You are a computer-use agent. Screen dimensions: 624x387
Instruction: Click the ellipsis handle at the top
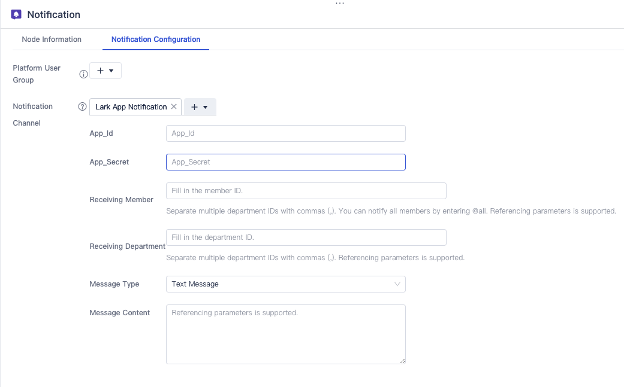point(340,3)
